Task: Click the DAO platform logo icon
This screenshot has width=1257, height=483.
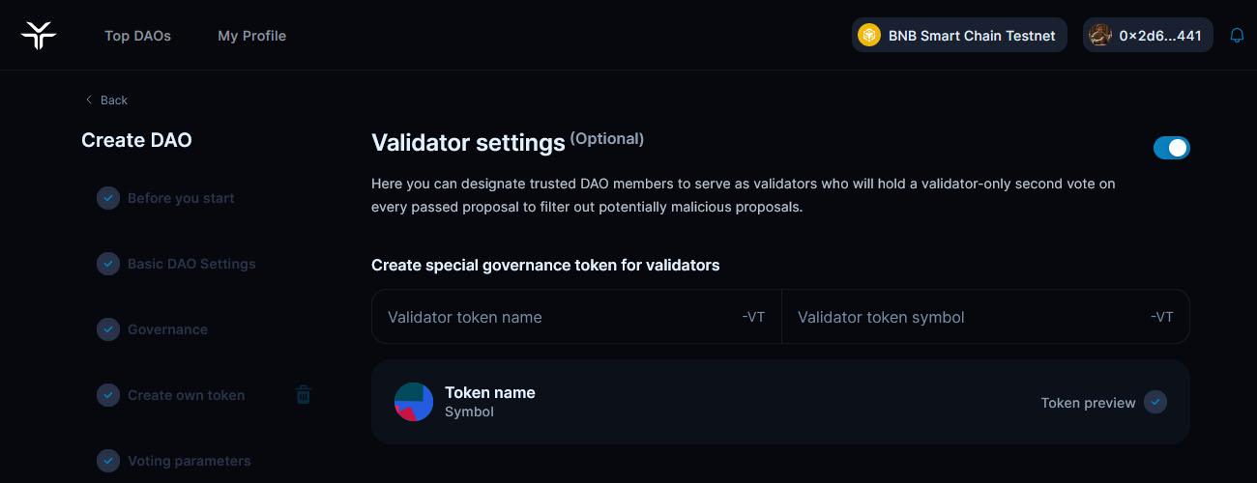Action: pyautogui.click(x=39, y=36)
